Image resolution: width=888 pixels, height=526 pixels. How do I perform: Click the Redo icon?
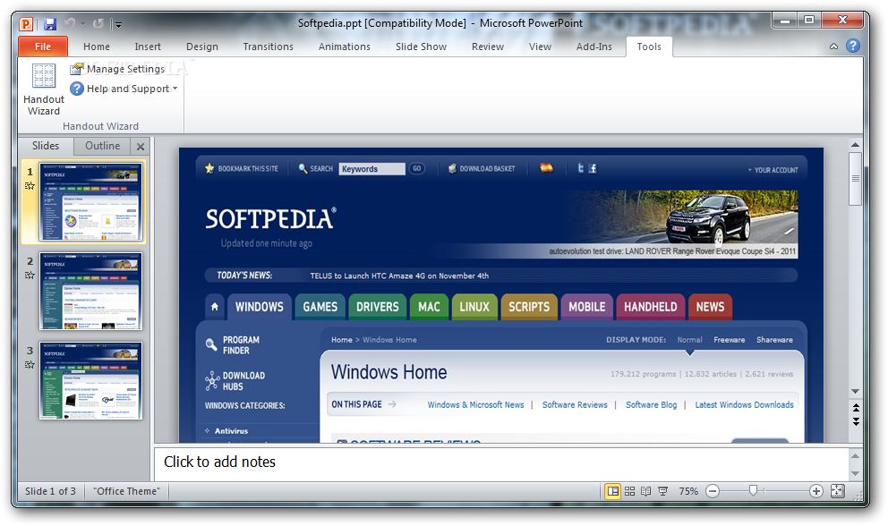[x=98, y=23]
